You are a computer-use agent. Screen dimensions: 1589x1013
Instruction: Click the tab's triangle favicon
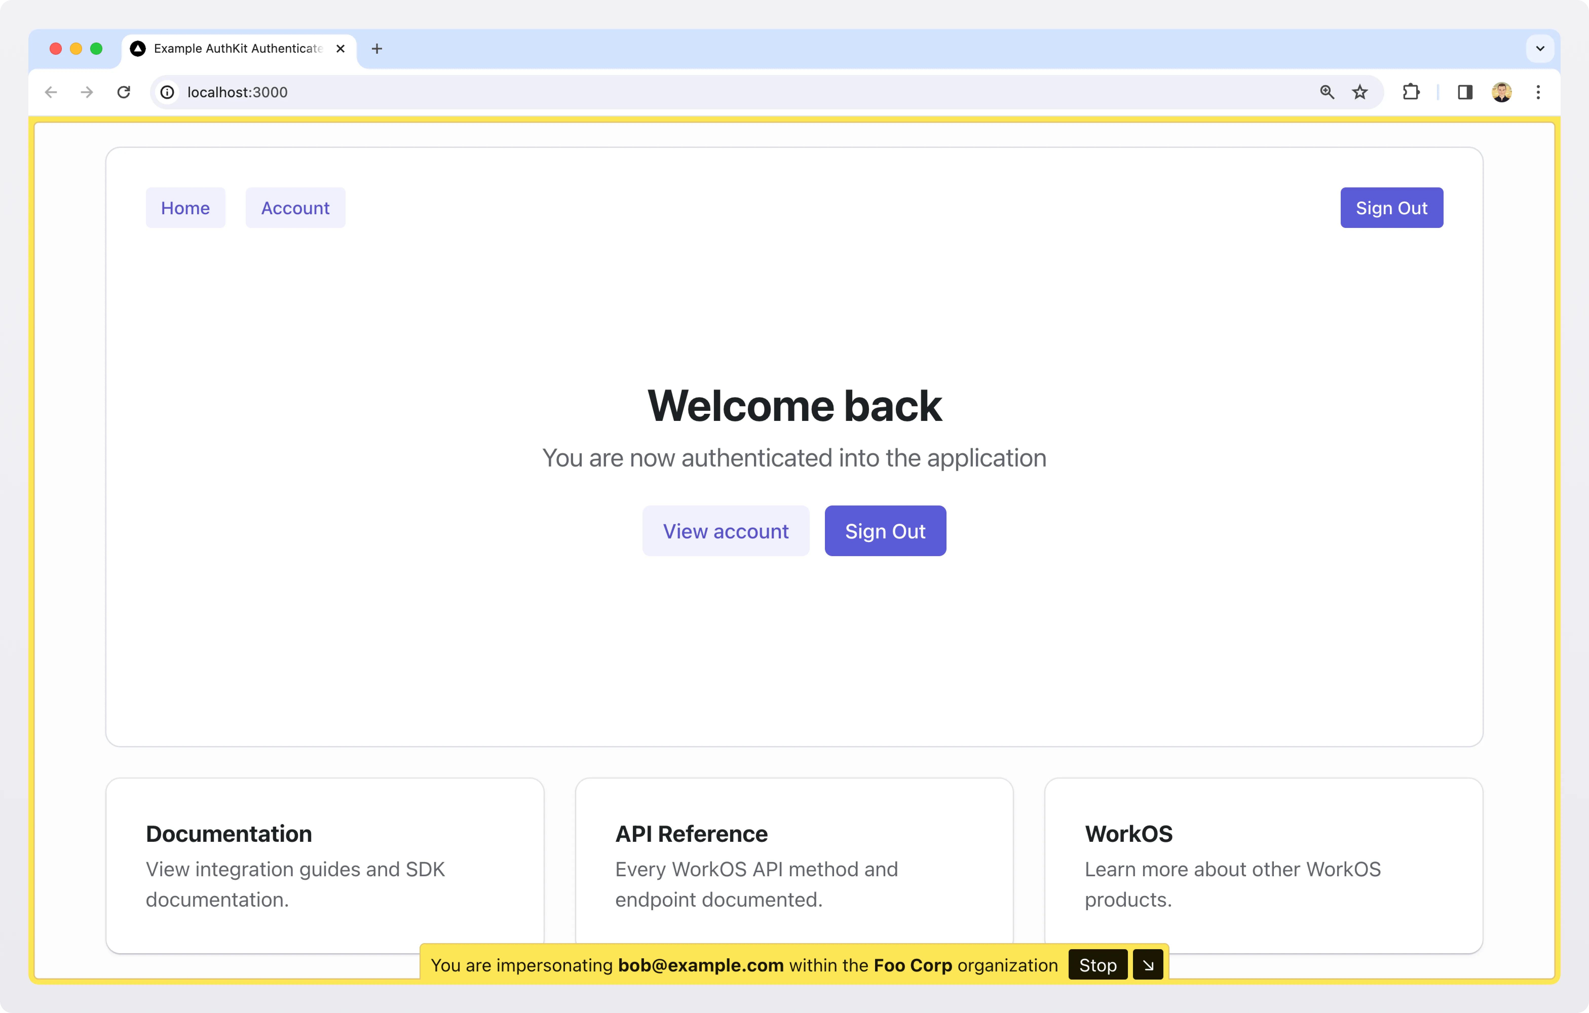(x=138, y=49)
